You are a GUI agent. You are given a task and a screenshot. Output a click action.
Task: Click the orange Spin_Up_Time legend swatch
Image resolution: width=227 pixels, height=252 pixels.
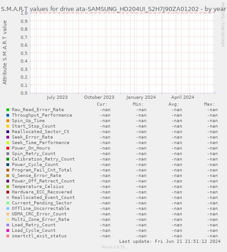pyautogui.click(x=8, y=121)
